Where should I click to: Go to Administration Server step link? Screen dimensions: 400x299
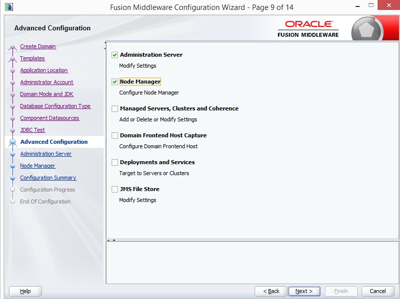[x=46, y=154]
